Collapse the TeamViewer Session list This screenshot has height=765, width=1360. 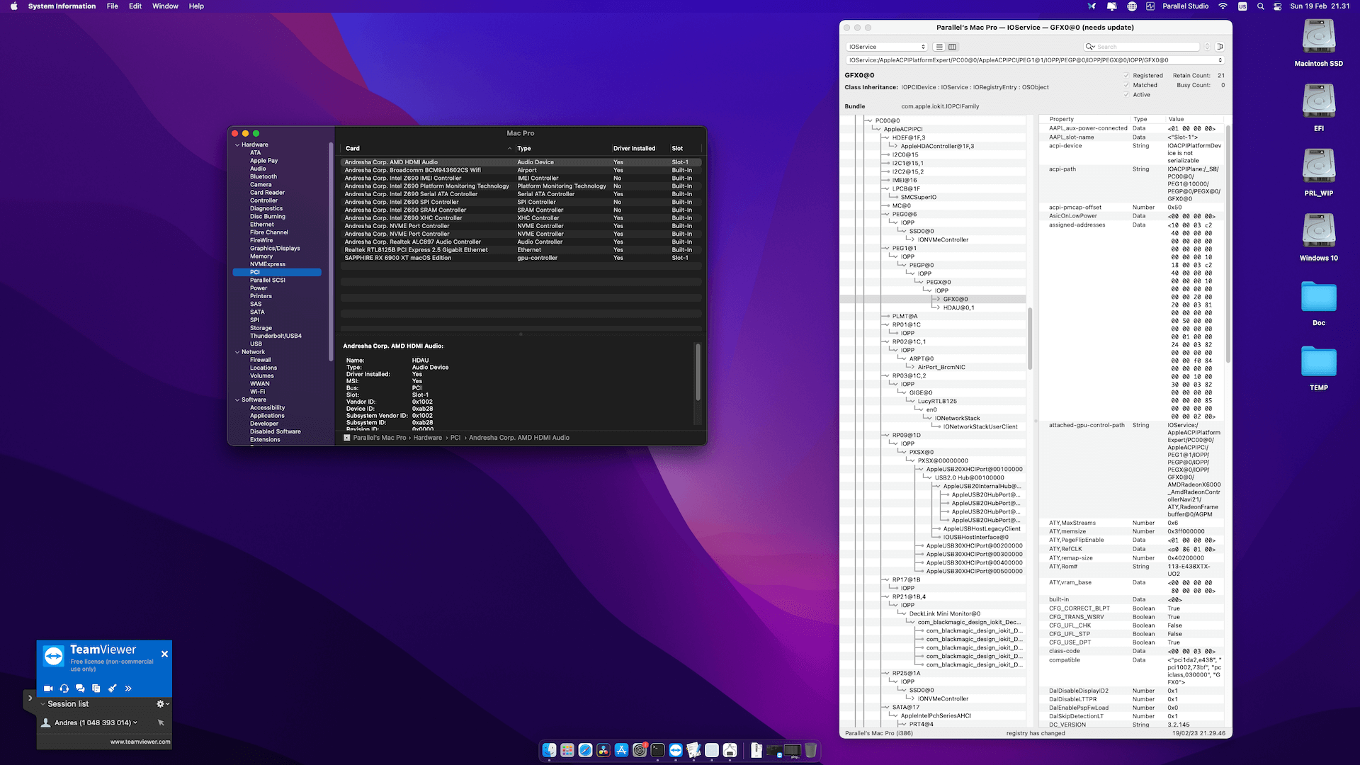(42, 704)
